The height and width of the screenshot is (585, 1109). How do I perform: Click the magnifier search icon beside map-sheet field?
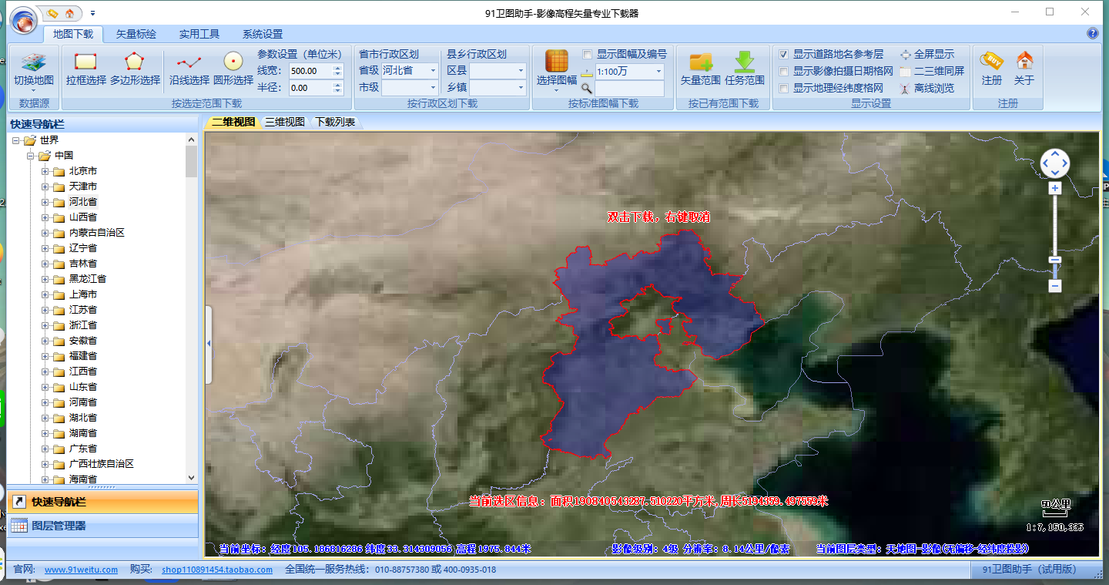[x=587, y=89]
